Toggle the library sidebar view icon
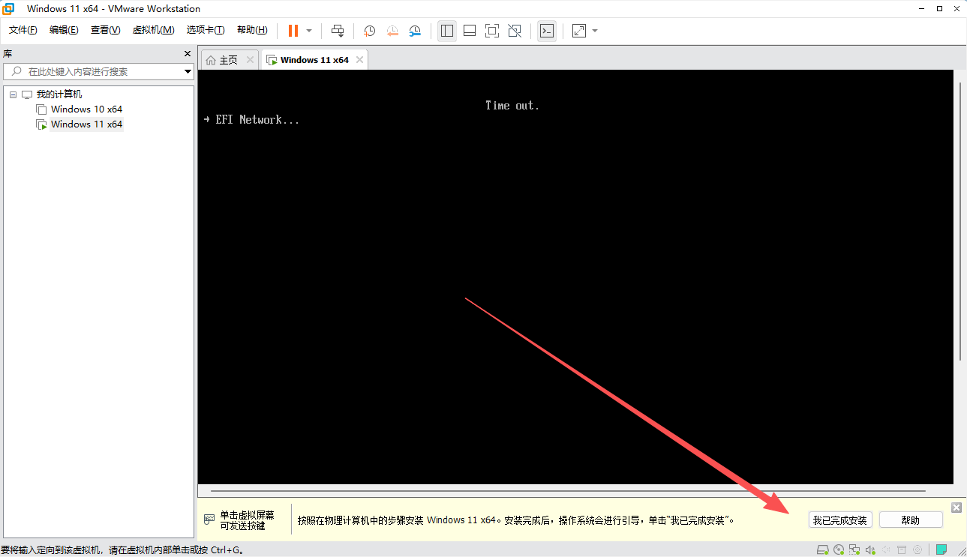 coord(447,31)
